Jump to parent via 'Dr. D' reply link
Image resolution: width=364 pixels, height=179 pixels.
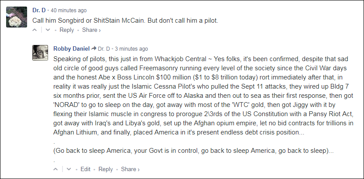[104, 48]
